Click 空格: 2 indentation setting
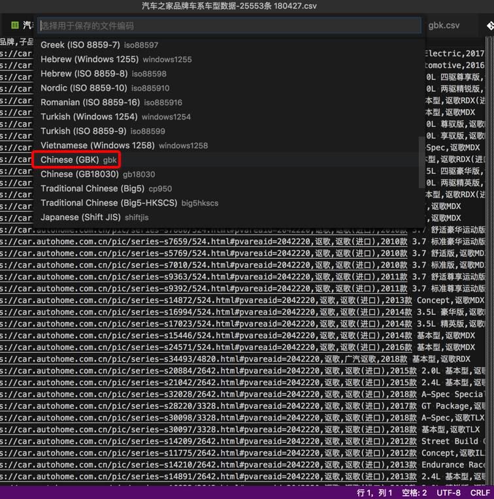This screenshot has width=494, height=499. (x=414, y=493)
